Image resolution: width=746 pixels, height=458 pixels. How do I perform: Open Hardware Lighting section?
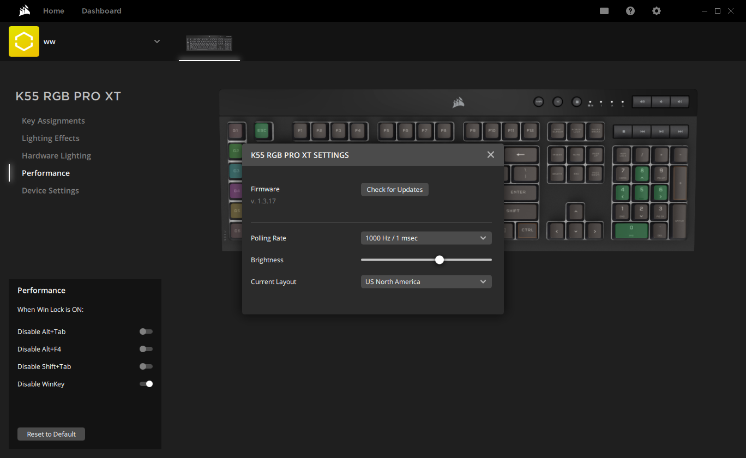(x=56, y=156)
